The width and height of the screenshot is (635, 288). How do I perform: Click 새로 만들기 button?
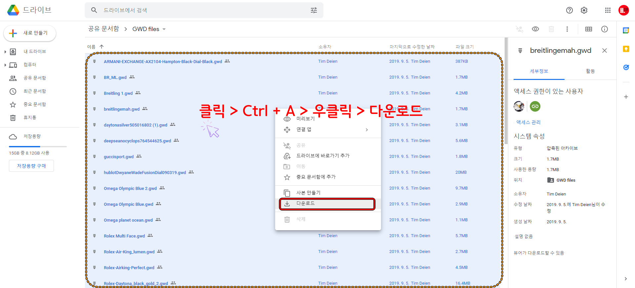coord(30,33)
